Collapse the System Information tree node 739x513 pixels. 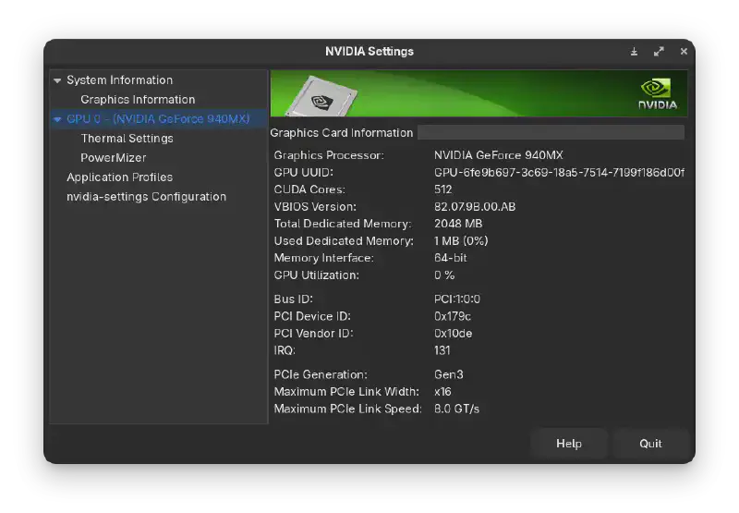[x=57, y=80]
